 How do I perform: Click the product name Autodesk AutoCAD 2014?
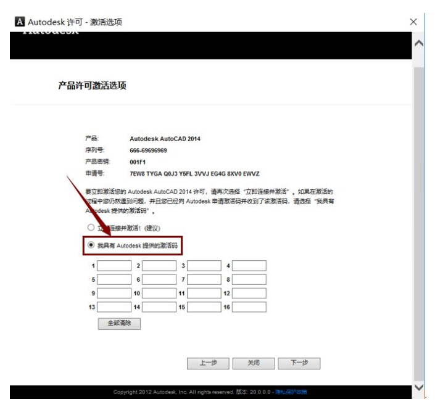point(165,139)
